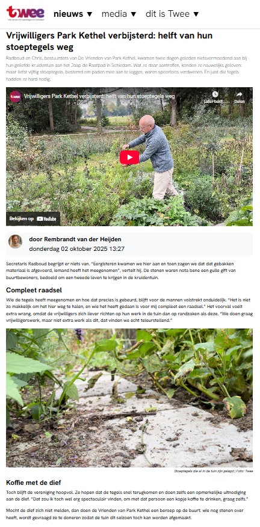Click the 'Later bekijken' clock icon on the video

(215, 94)
